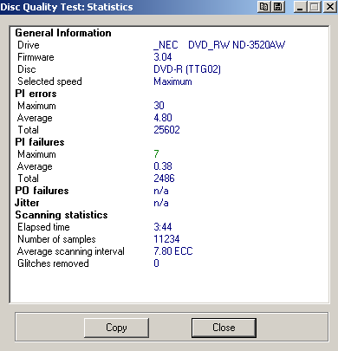Click the Disc label
This screenshot has height=351, width=338.
click(x=27, y=69)
